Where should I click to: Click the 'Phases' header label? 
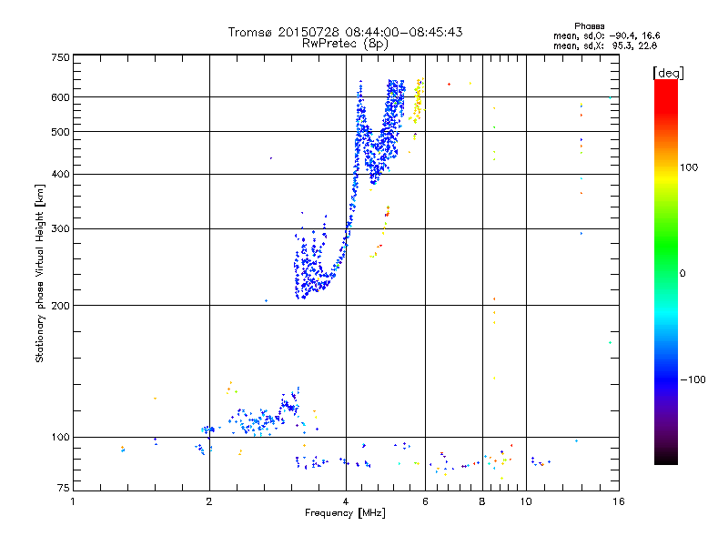click(589, 26)
